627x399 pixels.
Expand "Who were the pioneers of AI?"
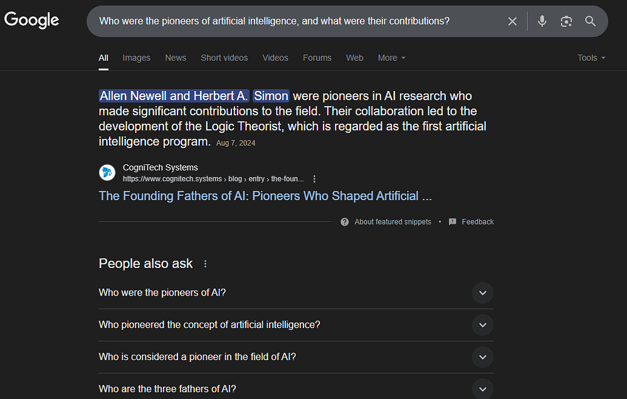(x=482, y=293)
